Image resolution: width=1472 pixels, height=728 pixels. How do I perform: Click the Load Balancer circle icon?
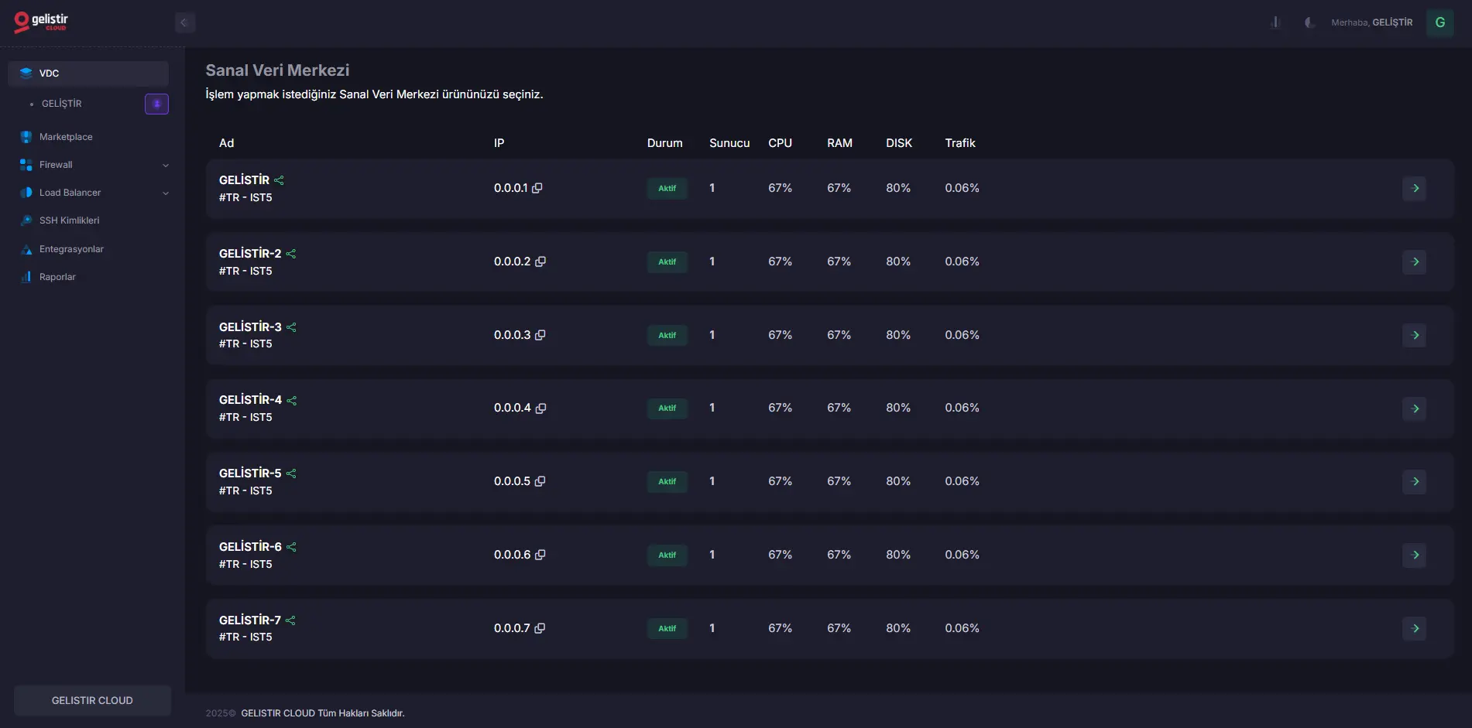[x=26, y=192]
